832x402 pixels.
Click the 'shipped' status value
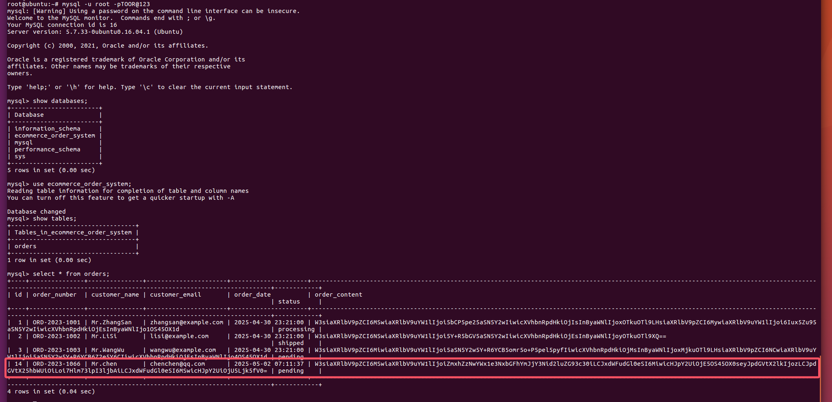tap(290, 343)
